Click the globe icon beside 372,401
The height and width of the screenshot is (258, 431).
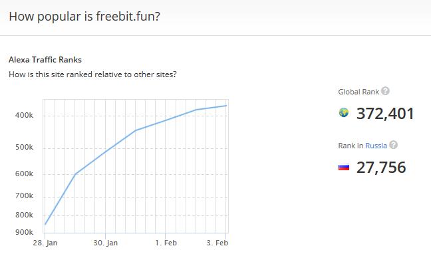pos(344,112)
